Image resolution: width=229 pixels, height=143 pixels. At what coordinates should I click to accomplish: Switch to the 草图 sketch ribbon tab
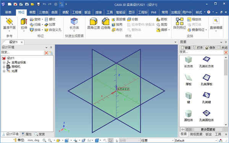click(32, 12)
